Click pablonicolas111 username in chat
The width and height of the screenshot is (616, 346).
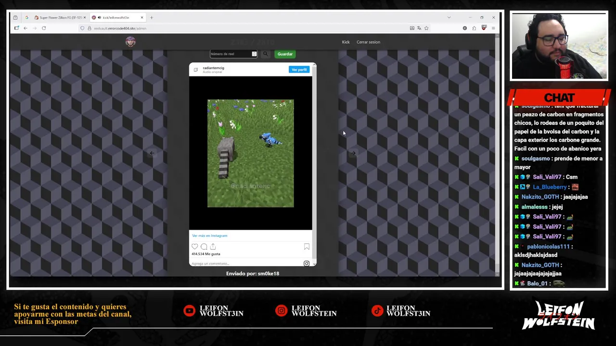coord(548,247)
